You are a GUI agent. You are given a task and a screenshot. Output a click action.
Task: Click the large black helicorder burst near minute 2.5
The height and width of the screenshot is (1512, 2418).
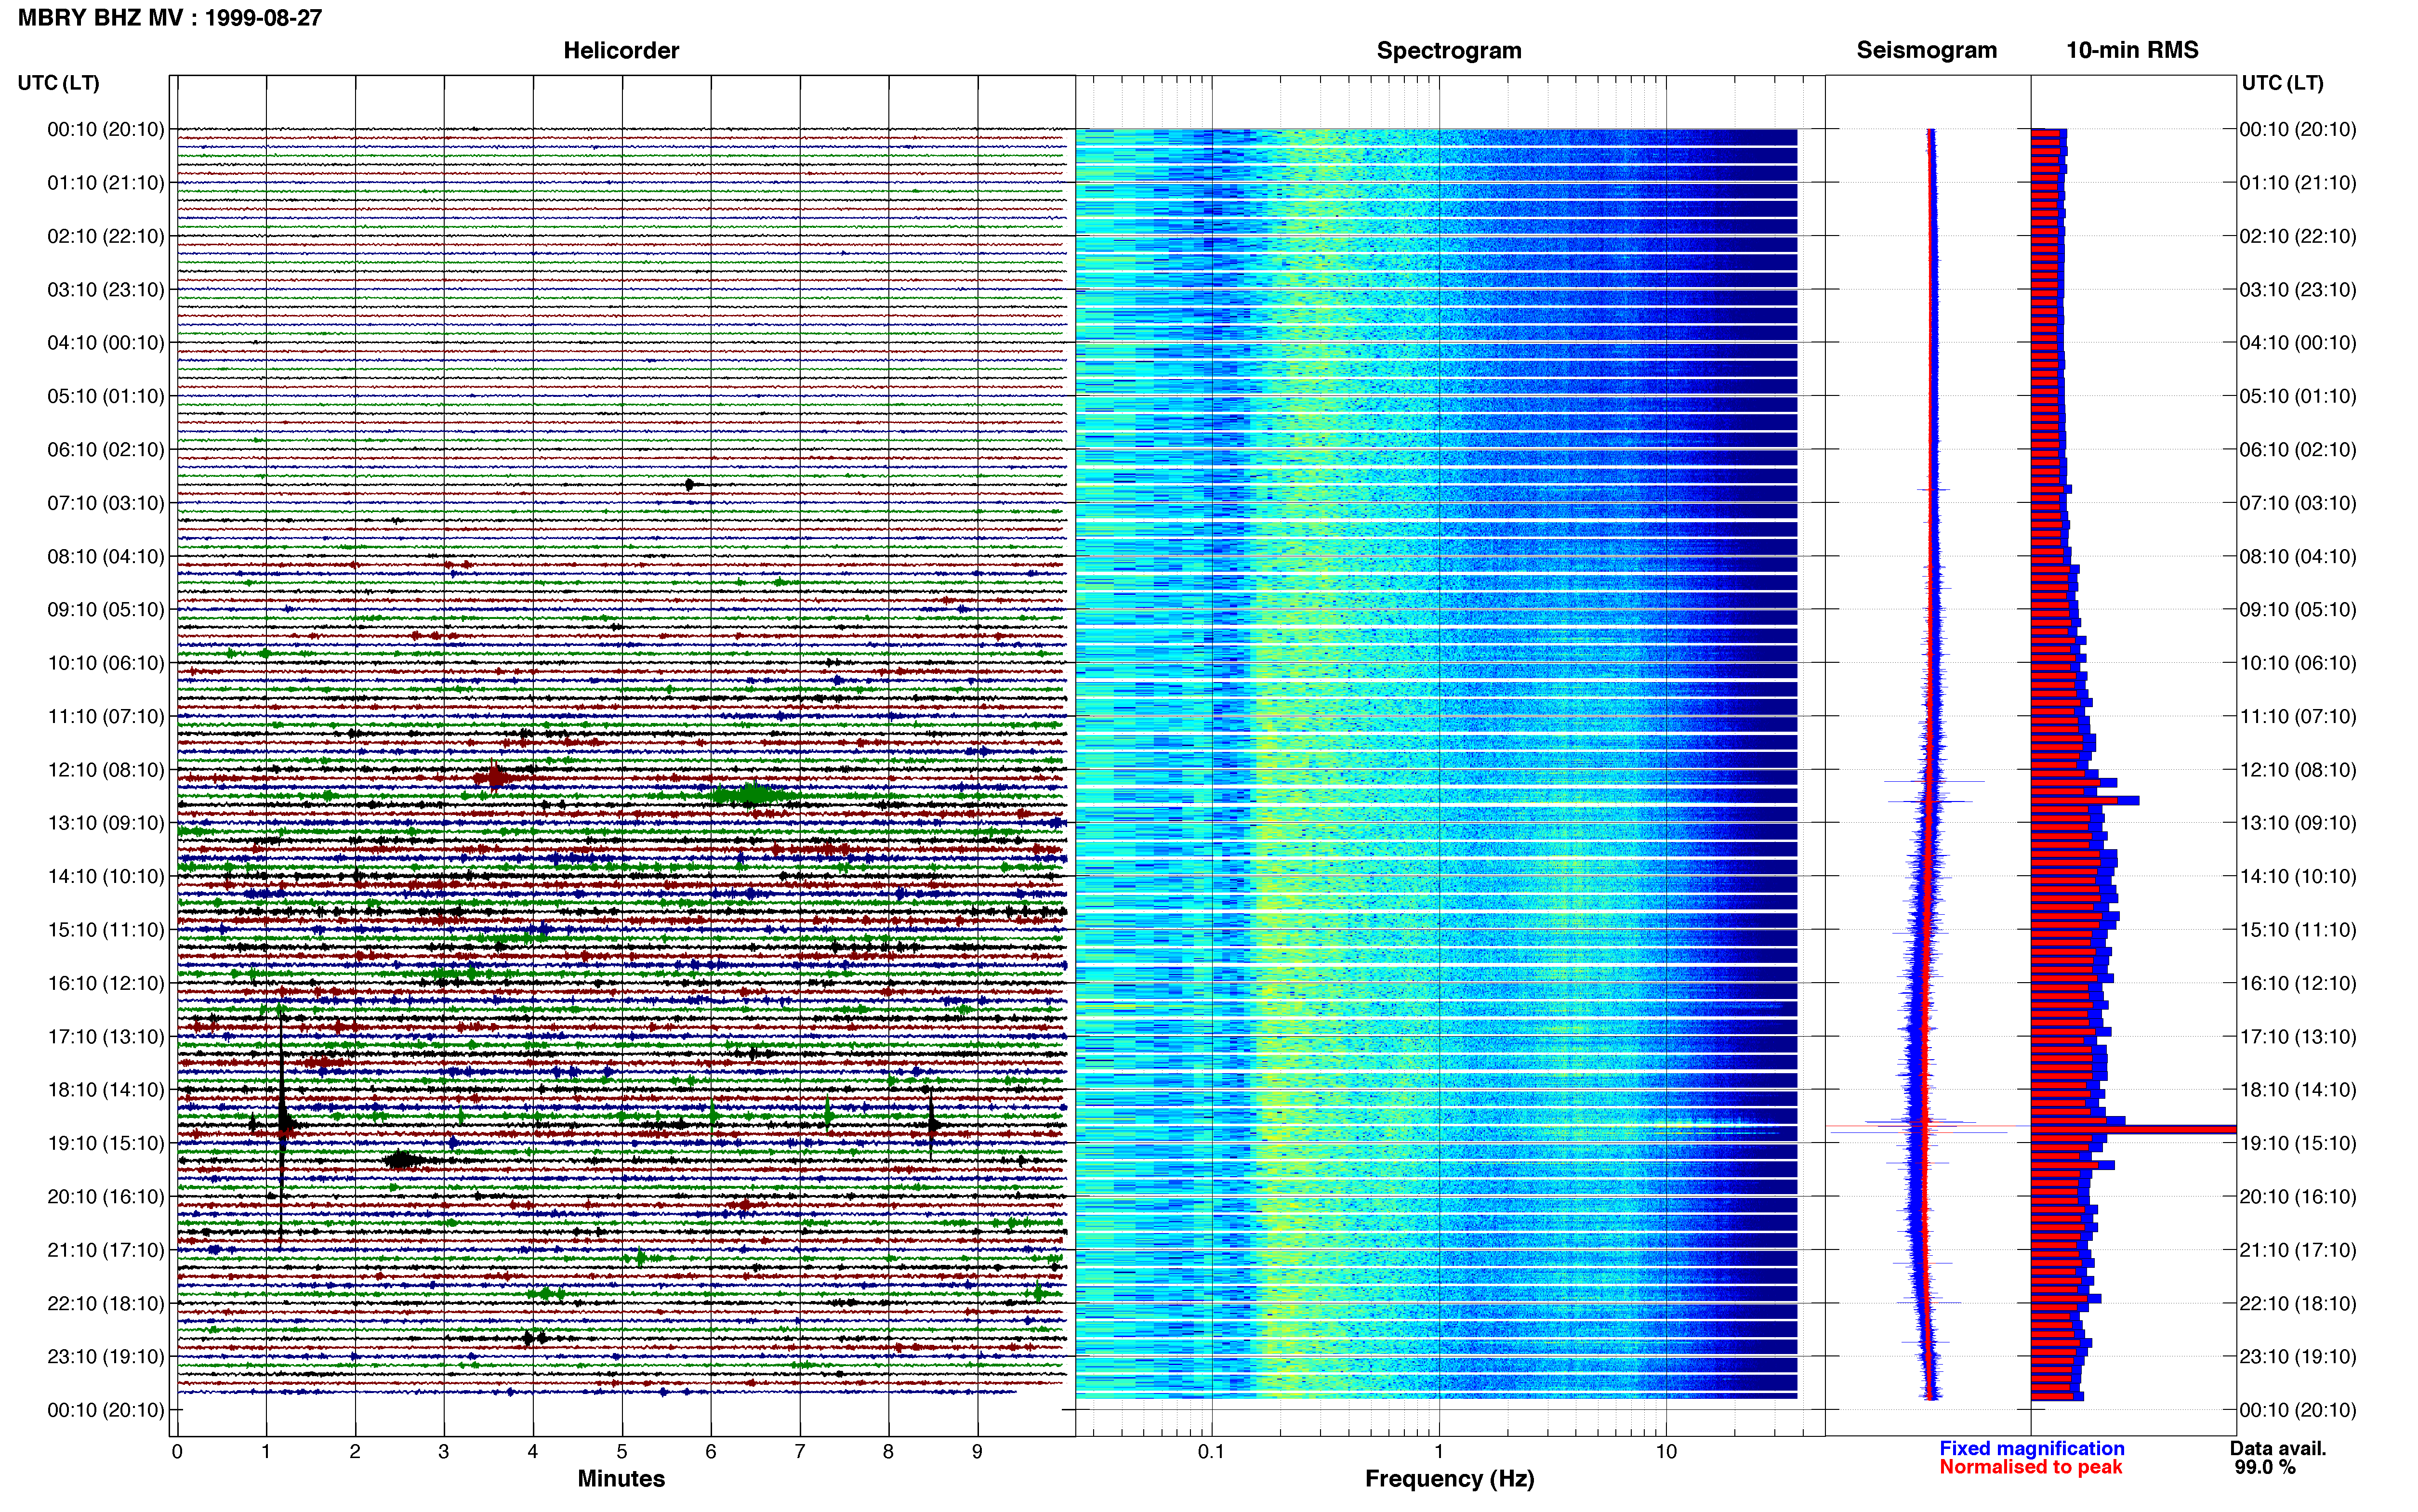tap(402, 1160)
